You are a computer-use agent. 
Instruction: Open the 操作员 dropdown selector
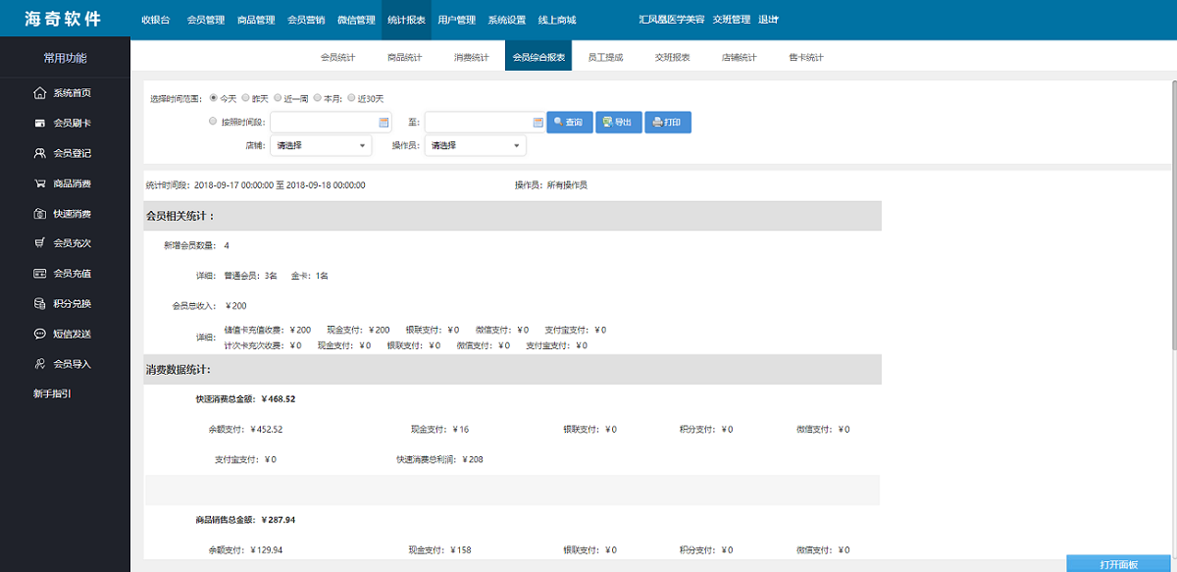tap(476, 145)
